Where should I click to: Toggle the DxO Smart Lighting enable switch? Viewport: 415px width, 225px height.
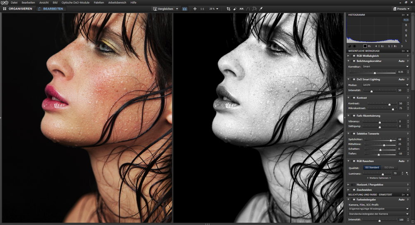[353, 79]
